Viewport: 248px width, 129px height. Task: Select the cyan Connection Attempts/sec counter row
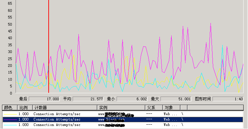[x=123, y=125]
